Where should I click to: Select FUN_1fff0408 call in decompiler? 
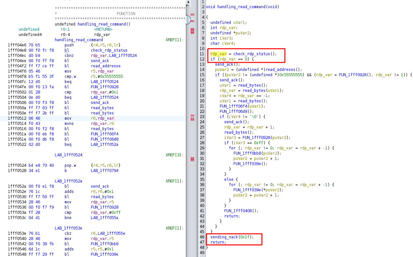coord(239,211)
